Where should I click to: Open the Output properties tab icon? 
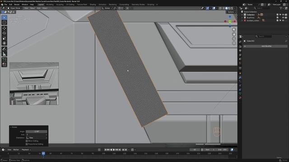(x=240, y=51)
